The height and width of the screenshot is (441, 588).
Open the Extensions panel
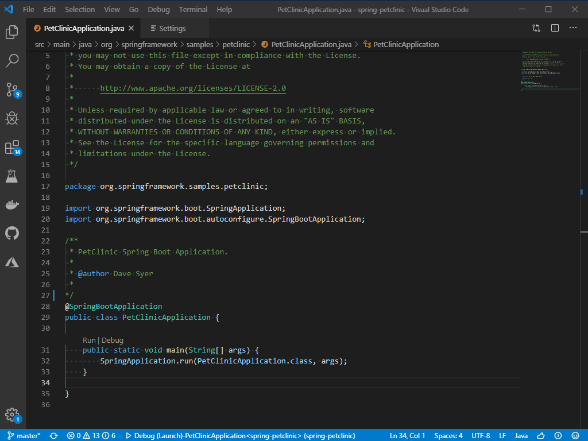[x=13, y=147]
